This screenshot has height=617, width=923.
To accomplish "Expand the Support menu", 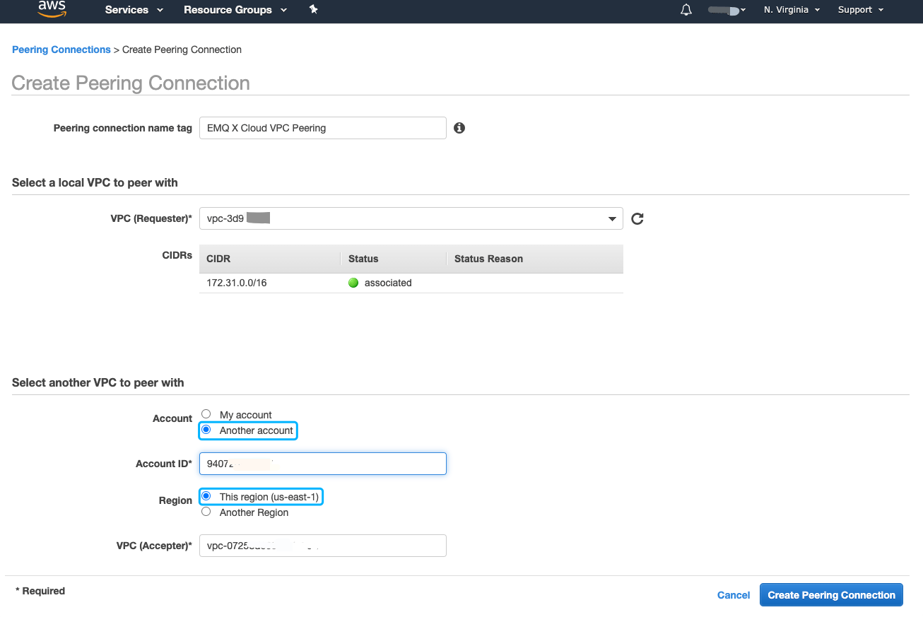I will (x=859, y=10).
